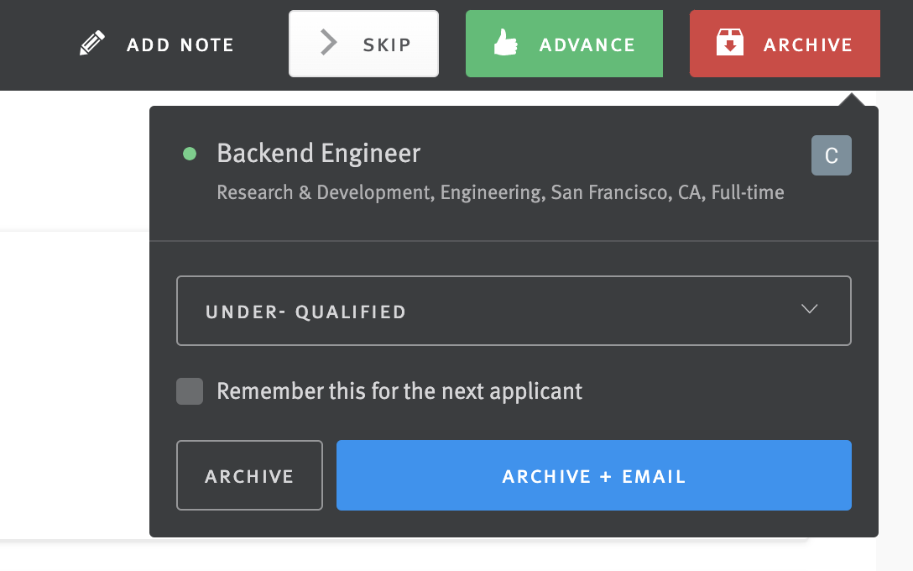Click the Backend Engineer posting title
Screen dimensions: 913x571
click(x=318, y=153)
